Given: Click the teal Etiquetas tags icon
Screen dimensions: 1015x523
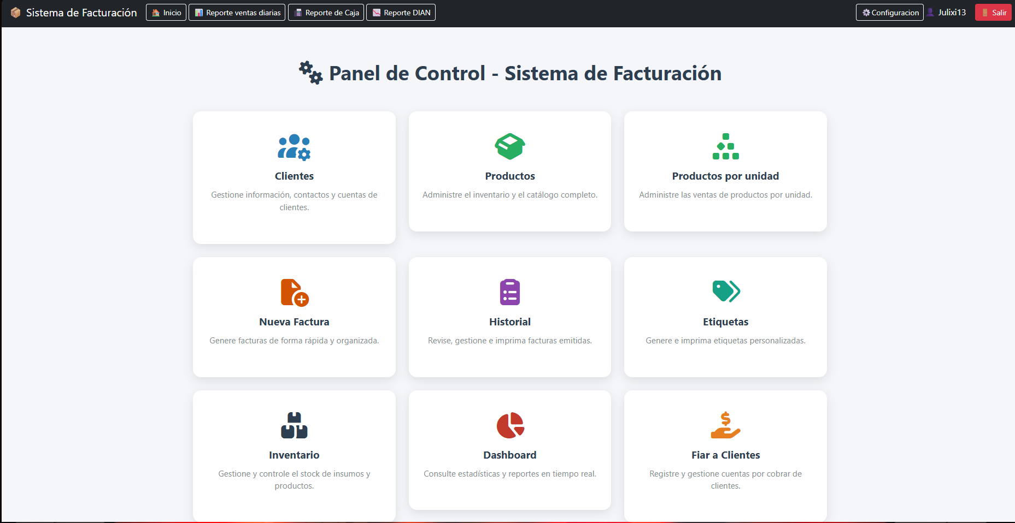Looking at the screenshot, I should [x=725, y=292].
